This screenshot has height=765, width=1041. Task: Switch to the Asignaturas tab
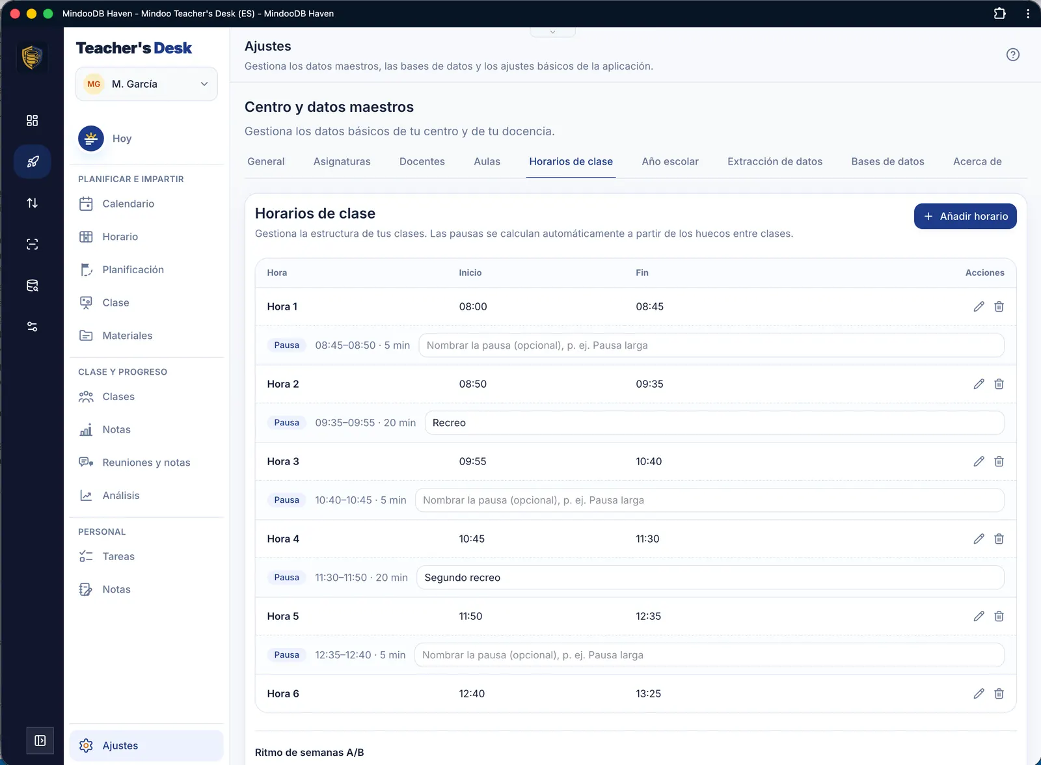342,161
